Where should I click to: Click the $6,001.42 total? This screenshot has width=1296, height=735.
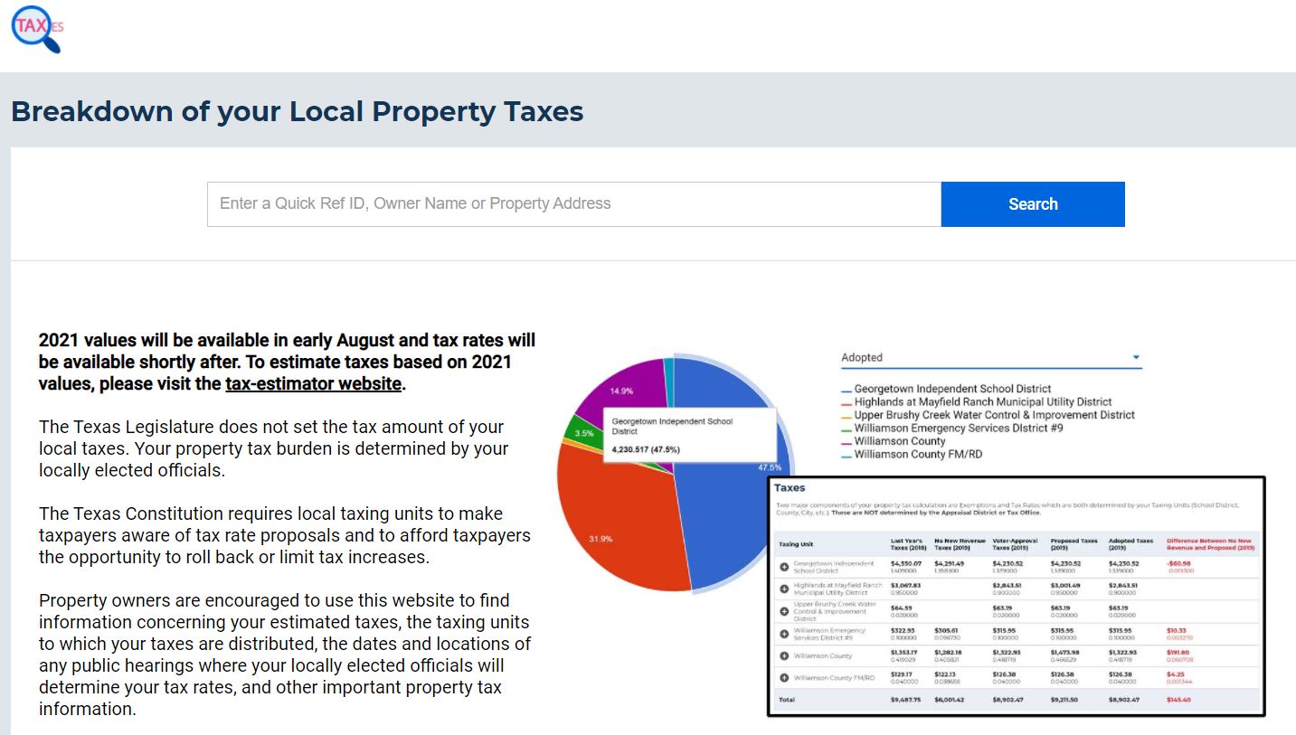point(950,700)
